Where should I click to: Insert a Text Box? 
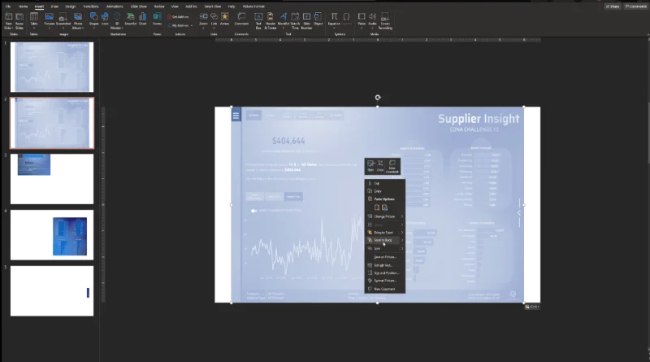(258, 21)
